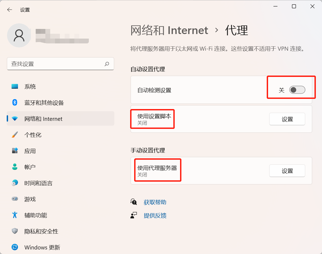The width and height of the screenshot is (322, 254).
Task: Click the paintbrush icon for 个性化
Action: click(x=15, y=135)
